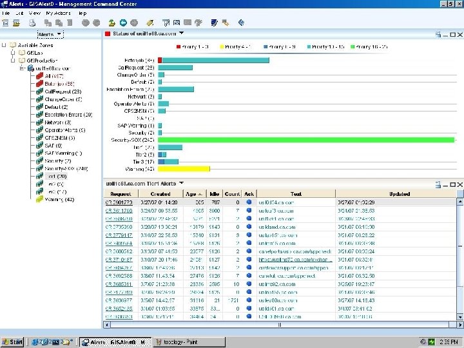Collapse the usil1e68.ca.com tree node
Viewport: 464px width, 348px height.
22,68
